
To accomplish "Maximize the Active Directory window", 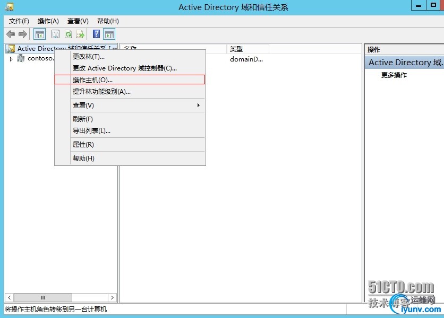I will [433, 5].
